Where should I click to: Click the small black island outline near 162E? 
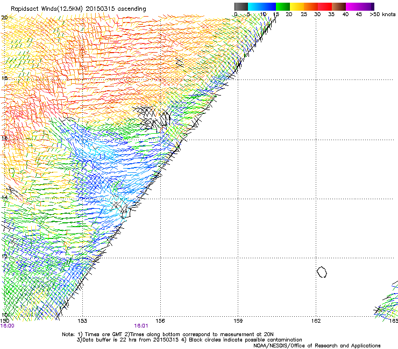322,272
